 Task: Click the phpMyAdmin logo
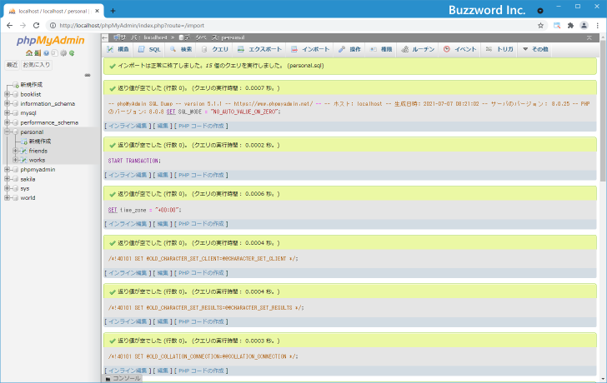pyautogui.click(x=50, y=41)
